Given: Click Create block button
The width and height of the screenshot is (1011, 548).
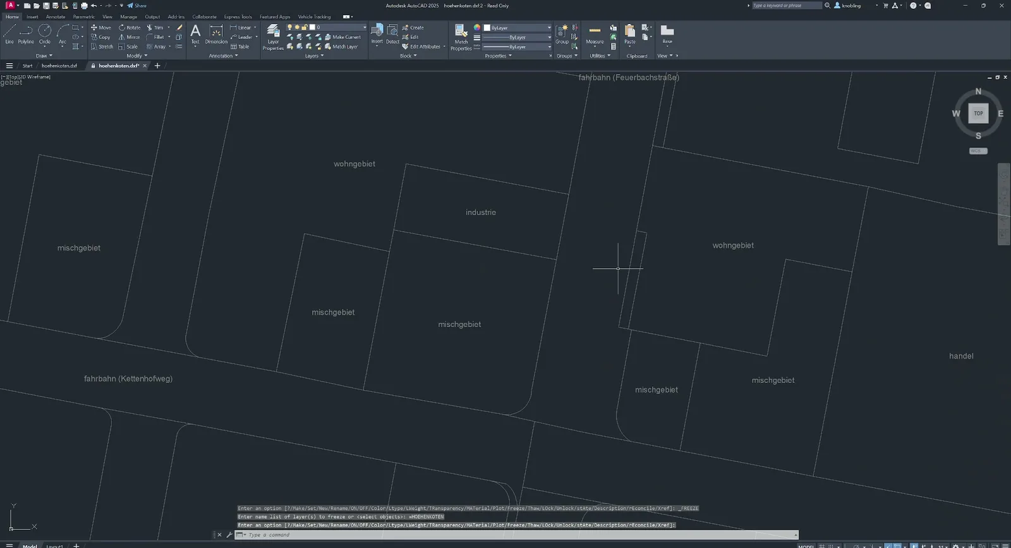Looking at the screenshot, I should pos(413,28).
